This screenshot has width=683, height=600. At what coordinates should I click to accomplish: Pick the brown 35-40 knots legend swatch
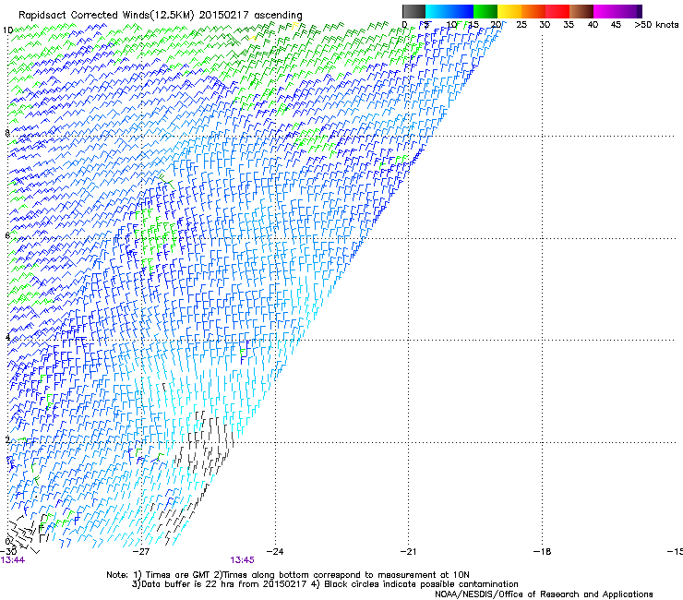pos(581,11)
